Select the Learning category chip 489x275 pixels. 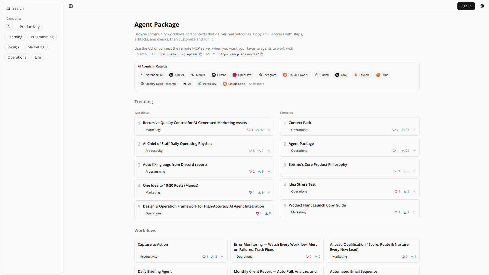15,37
